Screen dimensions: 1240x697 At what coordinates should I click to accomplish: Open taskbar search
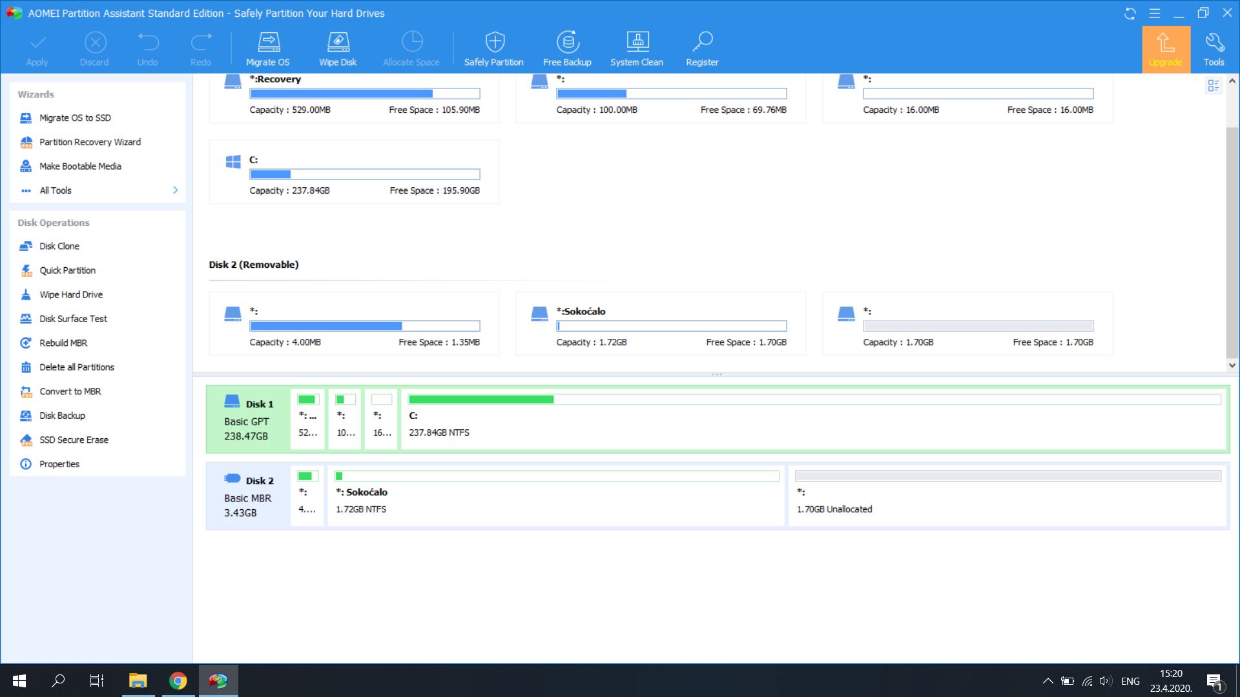58,681
